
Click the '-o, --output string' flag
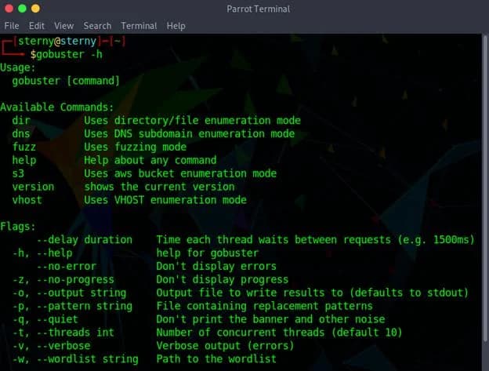coord(69,293)
